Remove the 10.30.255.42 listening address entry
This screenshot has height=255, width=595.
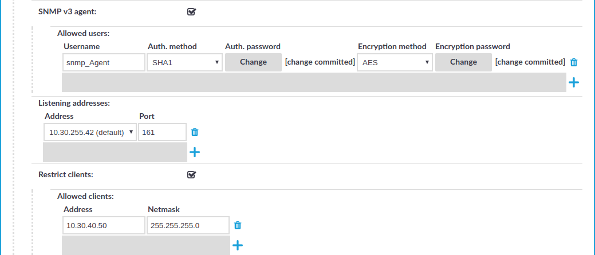click(x=195, y=132)
